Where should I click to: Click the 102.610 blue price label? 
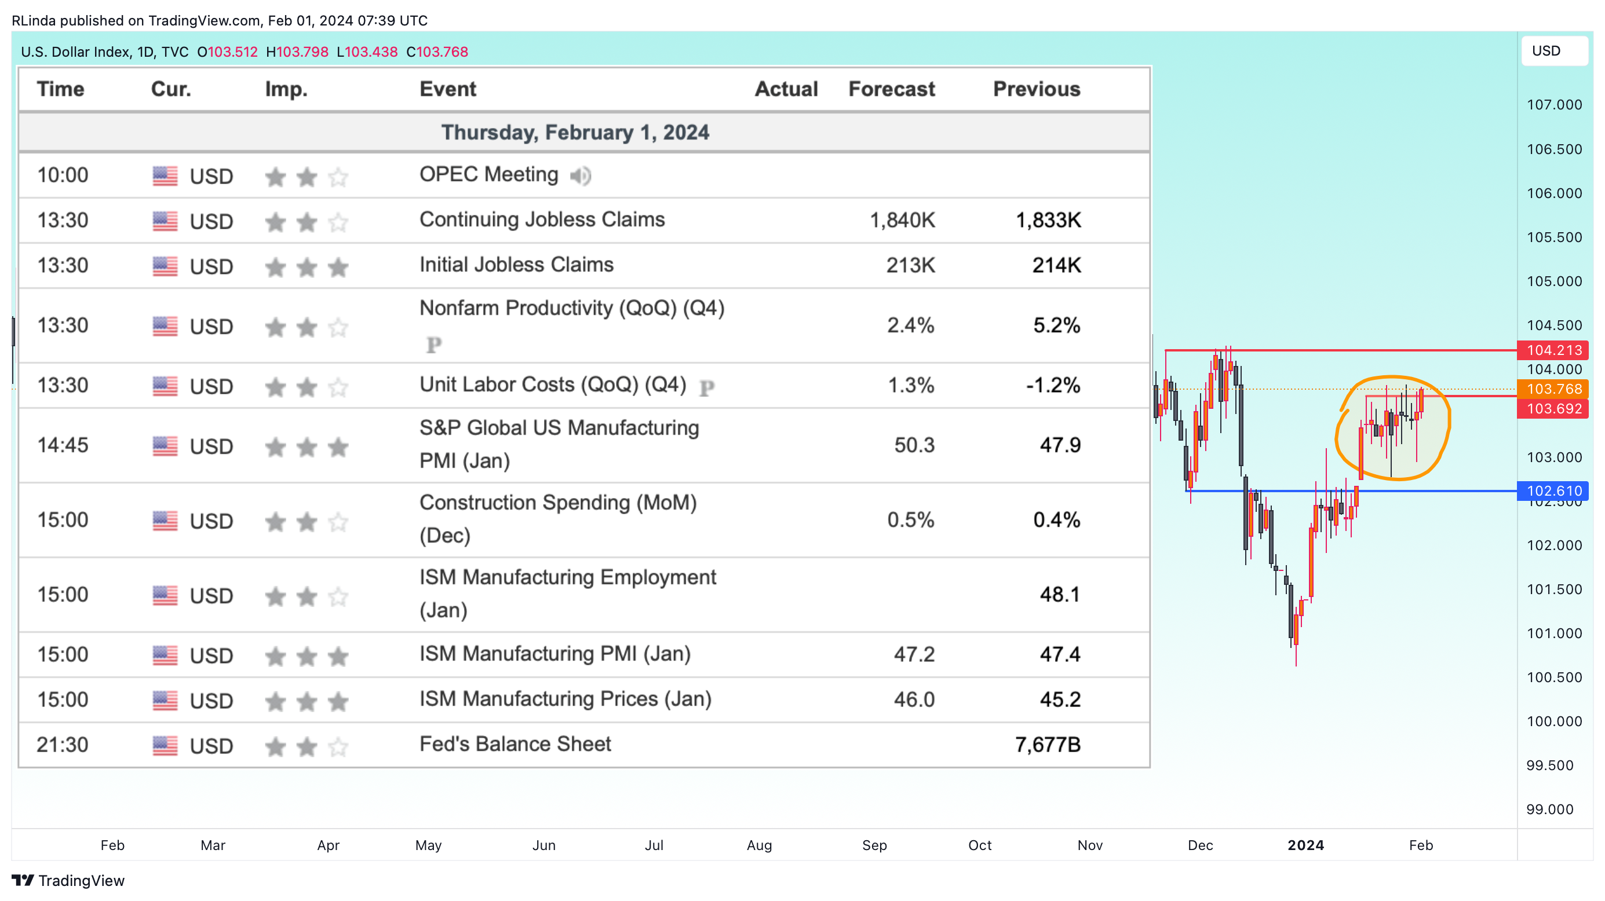(1554, 490)
